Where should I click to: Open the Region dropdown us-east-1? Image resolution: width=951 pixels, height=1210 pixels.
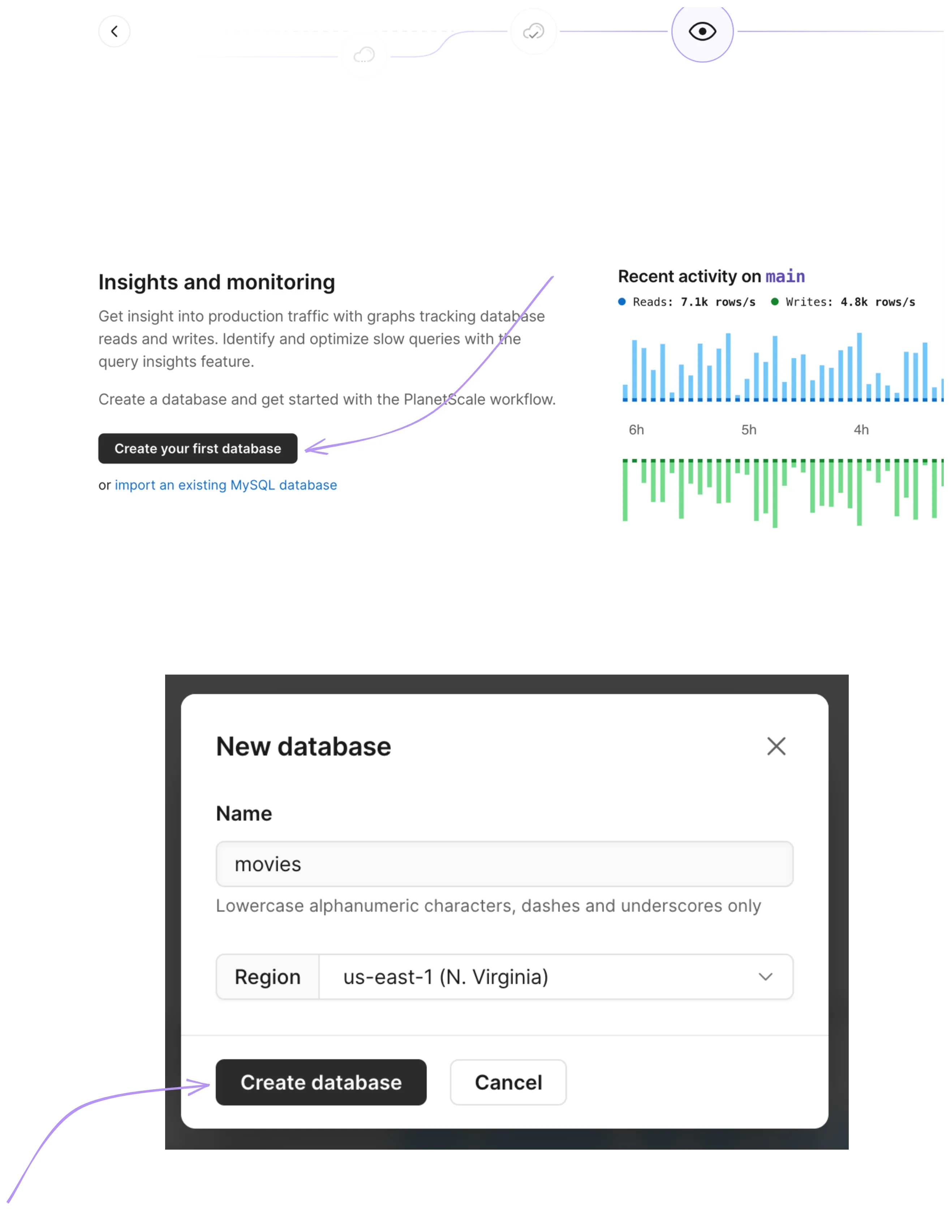556,977
